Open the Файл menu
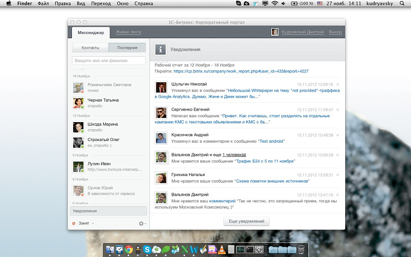411x257 pixels. click(44, 3)
